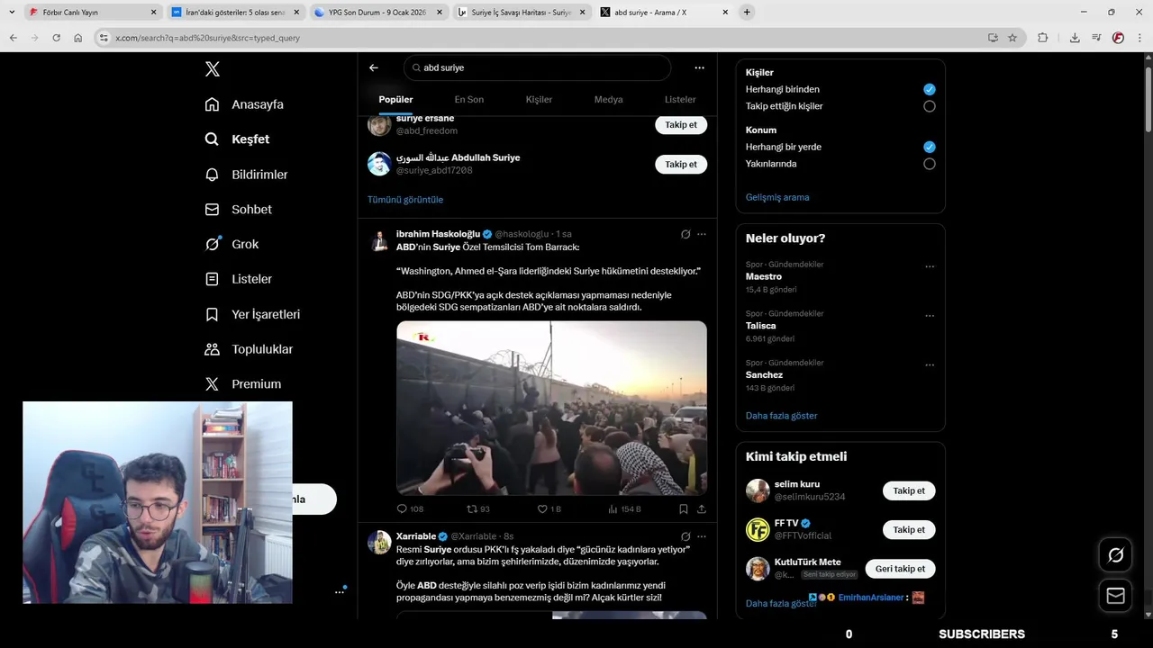Open search options three-dot menu

(699, 67)
